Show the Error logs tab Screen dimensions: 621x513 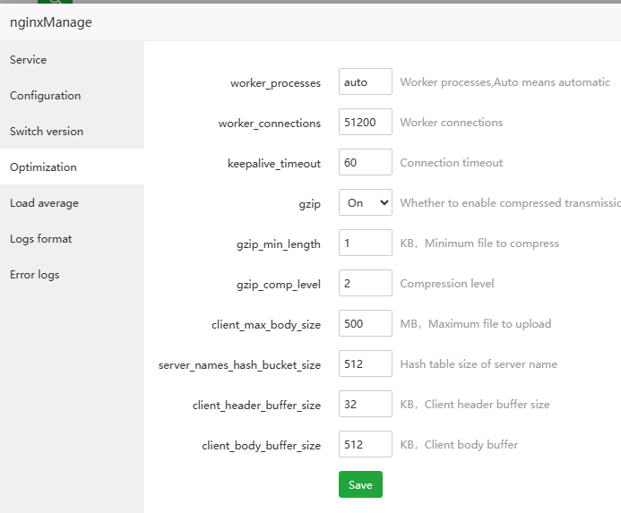(x=35, y=275)
